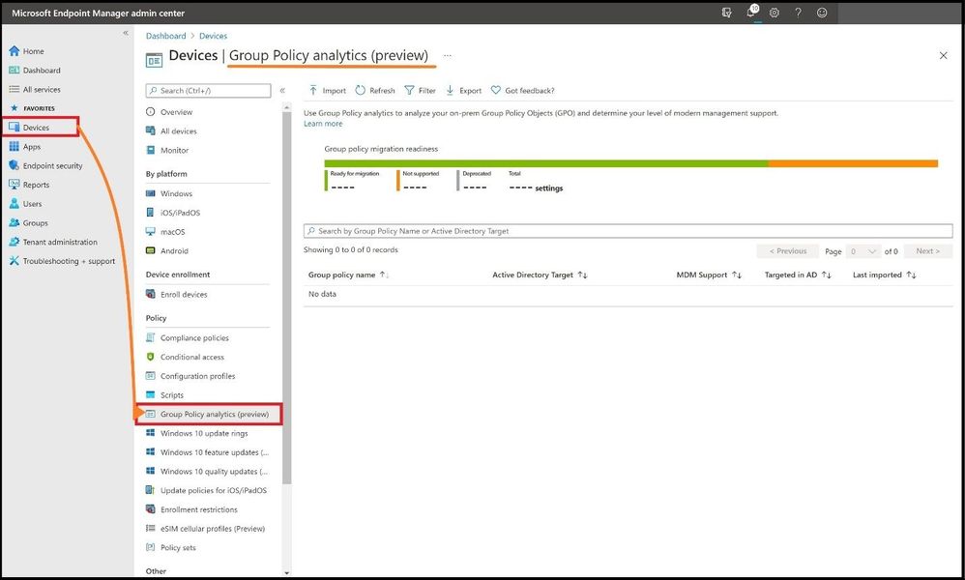Click the Export toolbar button
Screen dimensions: 965x580
coord(463,91)
